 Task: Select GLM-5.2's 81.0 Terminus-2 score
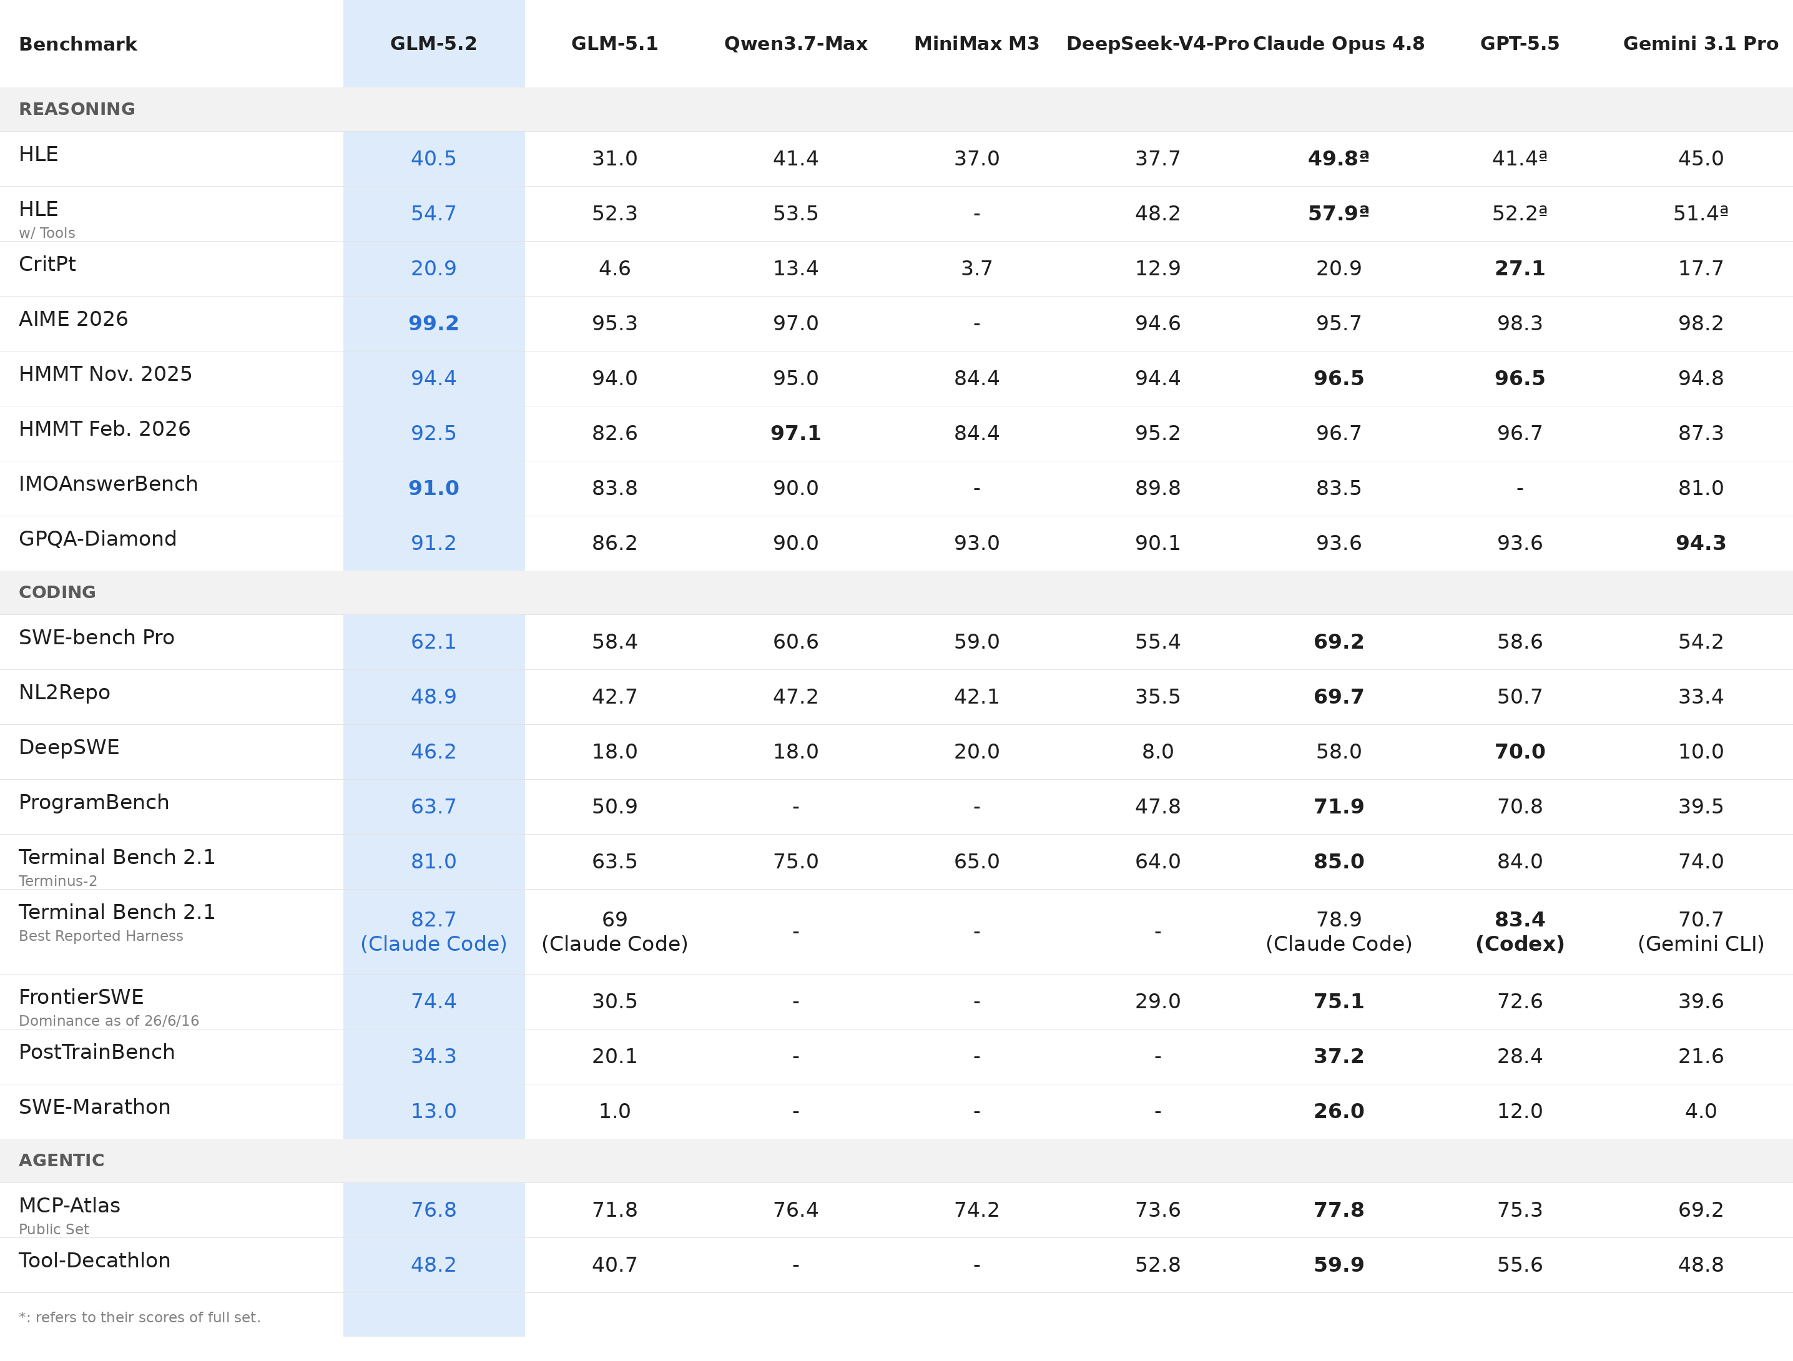(x=434, y=862)
